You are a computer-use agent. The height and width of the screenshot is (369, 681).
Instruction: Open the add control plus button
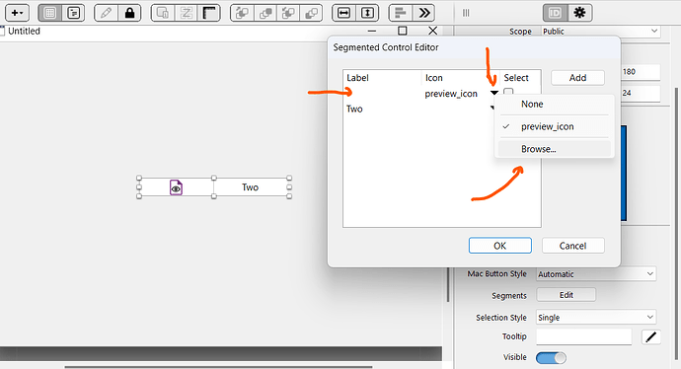click(x=17, y=13)
